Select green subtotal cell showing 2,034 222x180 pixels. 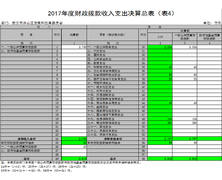click(x=160, y=47)
